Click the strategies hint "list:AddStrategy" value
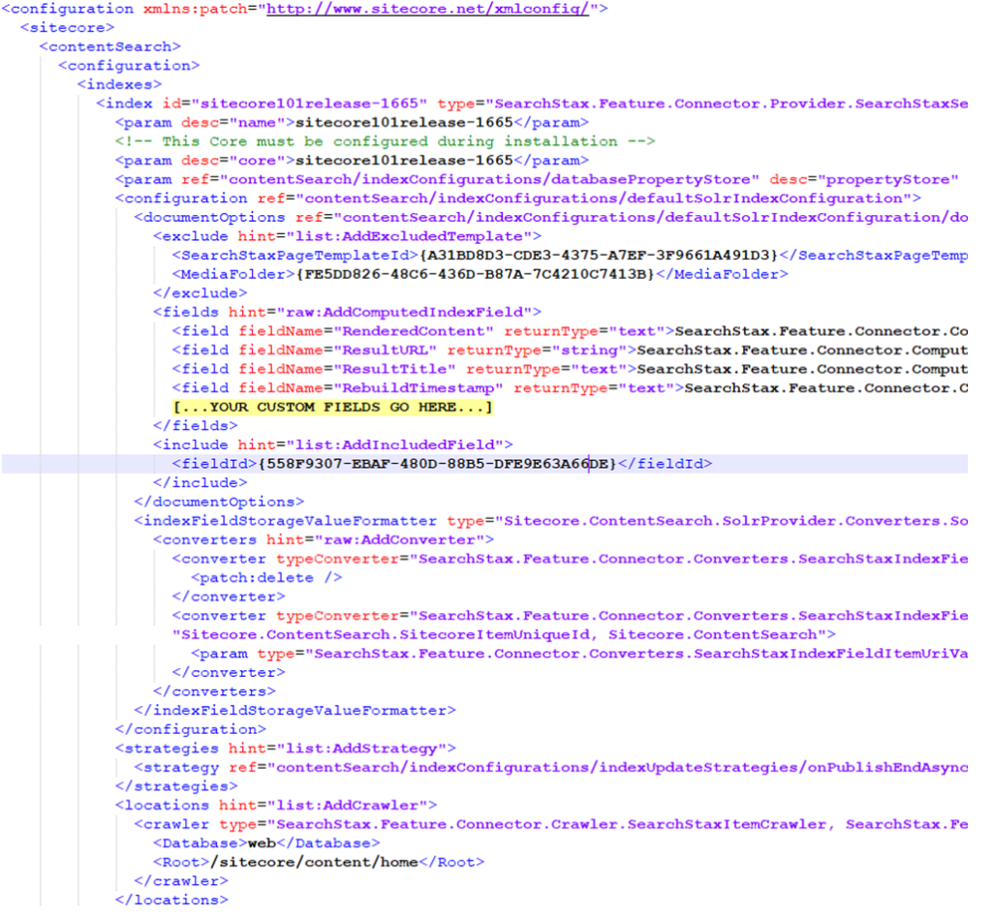Screen dimensions: 992x918 click(x=362, y=749)
